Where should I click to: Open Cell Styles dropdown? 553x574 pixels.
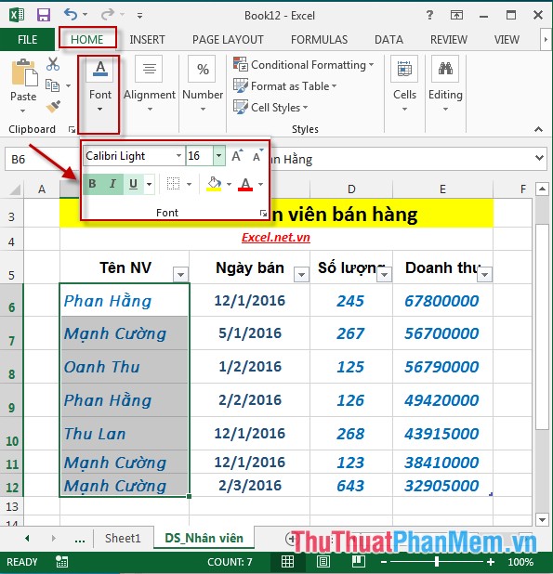[270, 107]
